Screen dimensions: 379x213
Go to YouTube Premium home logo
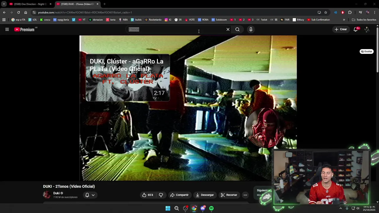pos(24,29)
